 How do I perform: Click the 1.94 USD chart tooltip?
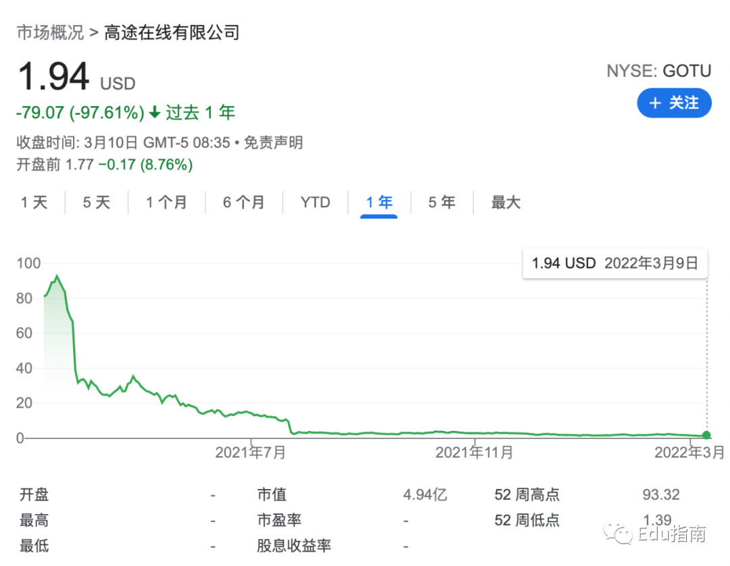click(615, 263)
